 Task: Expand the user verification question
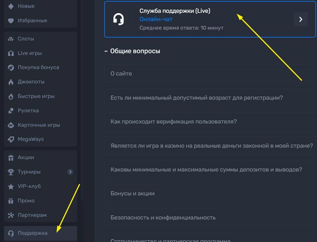[210, 122]
